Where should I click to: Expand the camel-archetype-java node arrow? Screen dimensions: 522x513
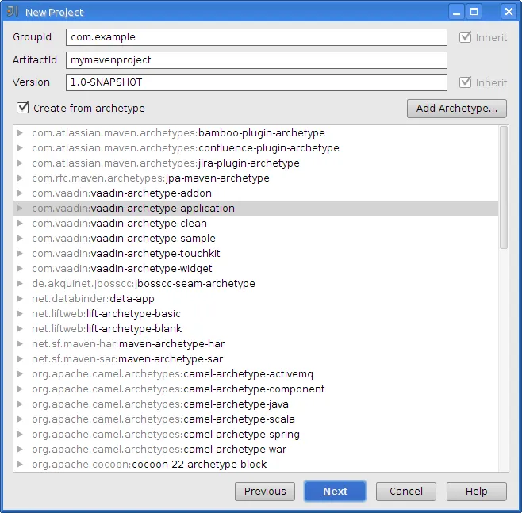click(21, 404)
